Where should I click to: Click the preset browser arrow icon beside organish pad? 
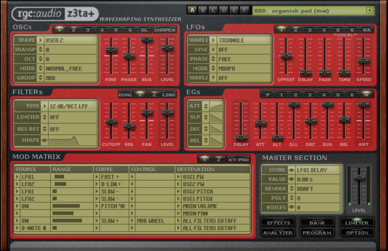369,10
